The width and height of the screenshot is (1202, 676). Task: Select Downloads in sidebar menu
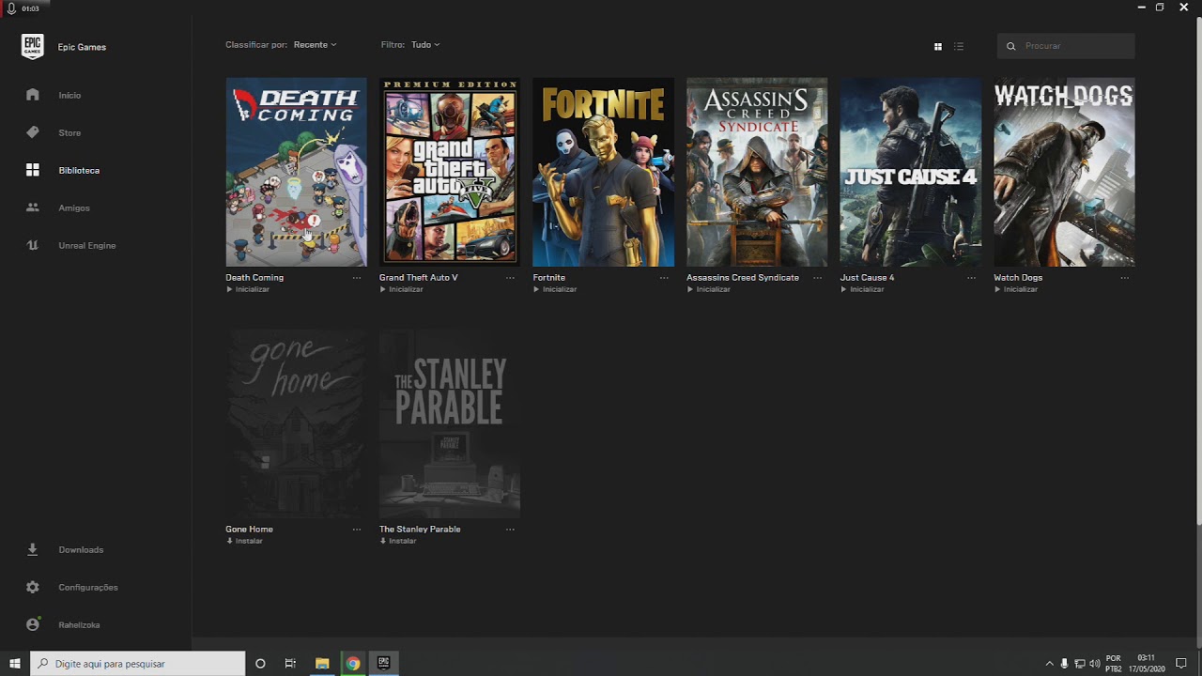pos(81,549)
